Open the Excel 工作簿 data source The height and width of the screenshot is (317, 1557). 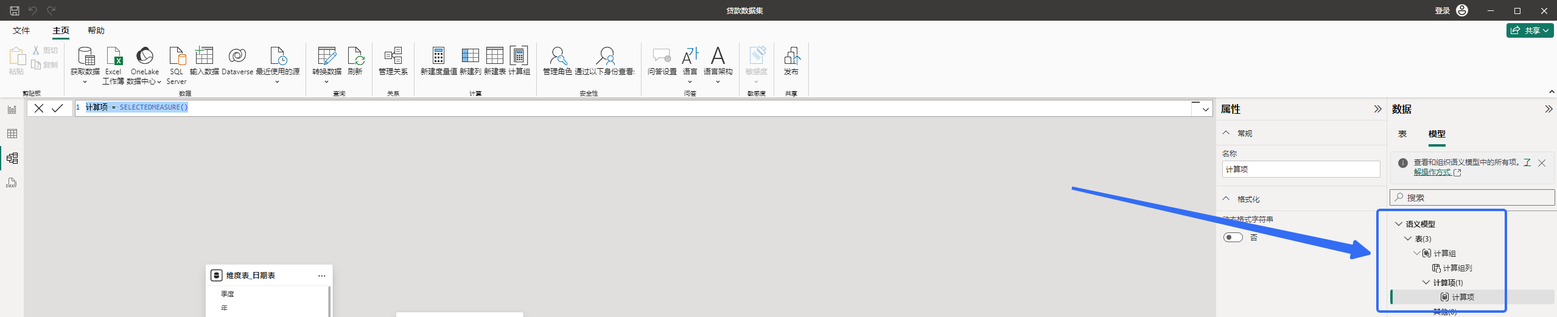tap(114, 56)
